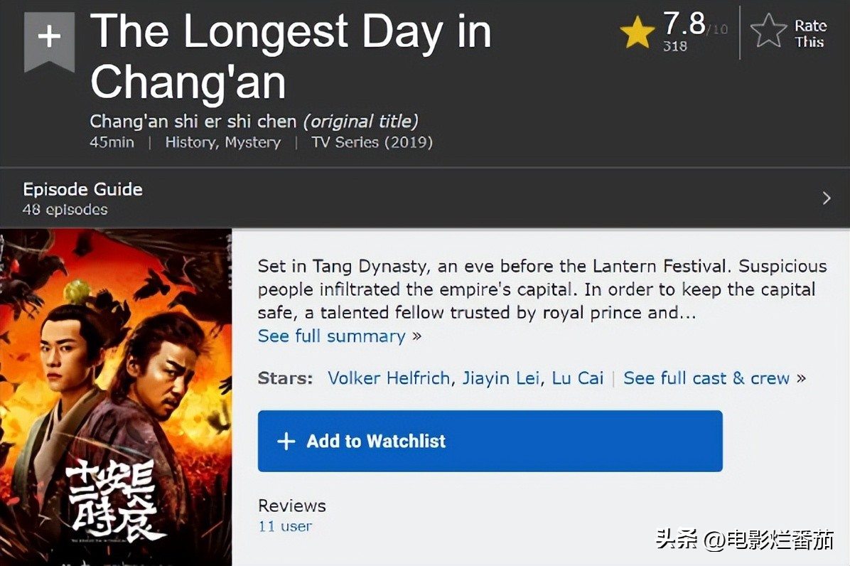Click the 7.8 rating score
850x566 pixels.
point(684,23)
